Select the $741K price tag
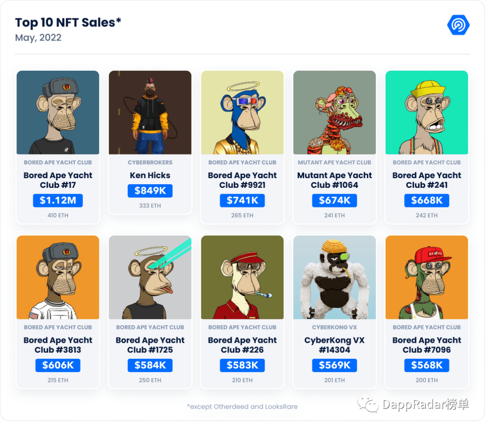 tap(242, 200)
